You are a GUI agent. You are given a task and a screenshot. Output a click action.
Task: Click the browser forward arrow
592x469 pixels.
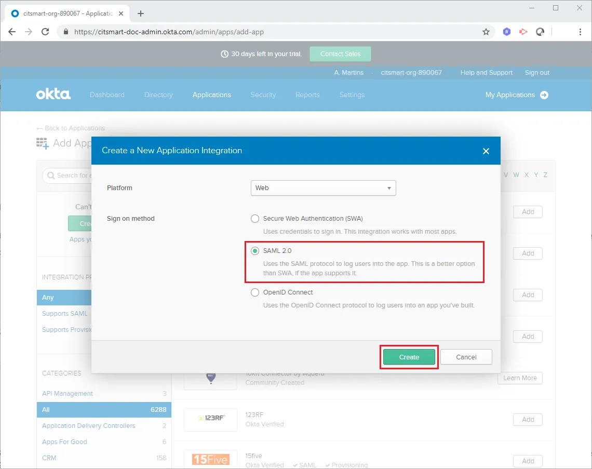pyautogui.click(x=29, y=32)
